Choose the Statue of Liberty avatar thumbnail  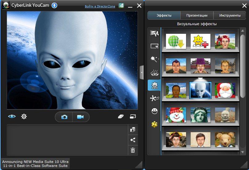tap(200, 115)
